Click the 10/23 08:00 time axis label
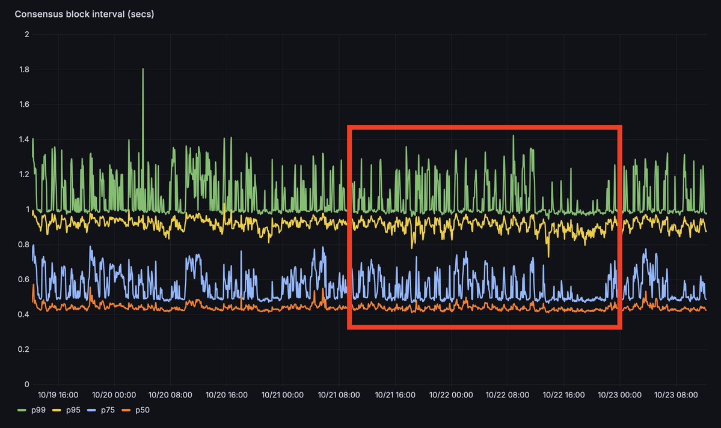 [676, 395]
